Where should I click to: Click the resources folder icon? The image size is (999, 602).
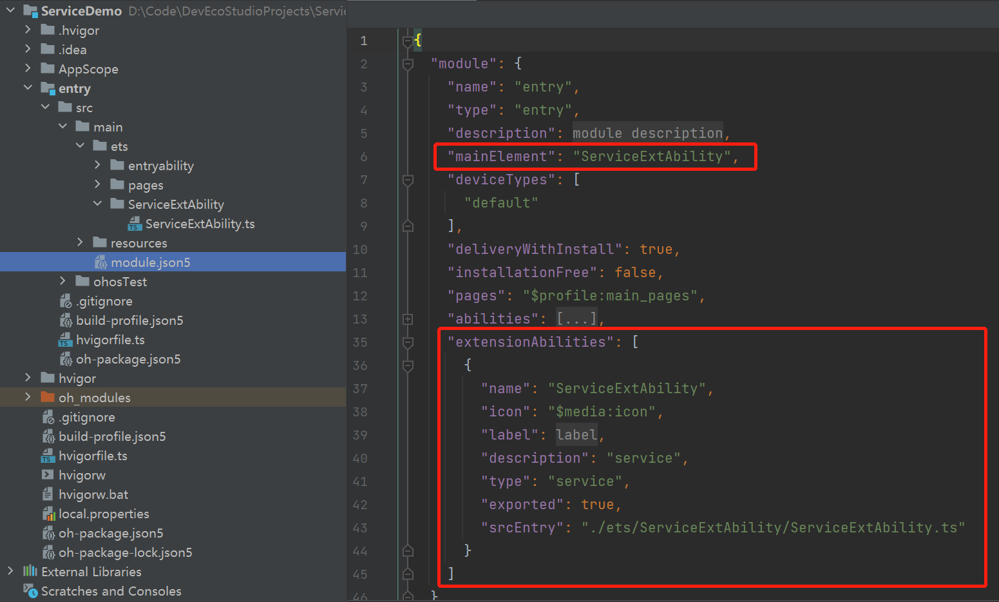pyautogui.click(x=100, y=242)
